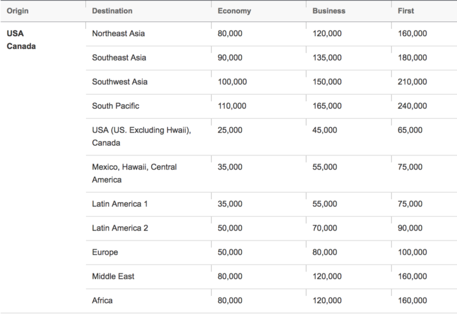Click Africa Business value 120,000
Image resolution: width=457 pixels, height=314 pixels.
(327, 300)
